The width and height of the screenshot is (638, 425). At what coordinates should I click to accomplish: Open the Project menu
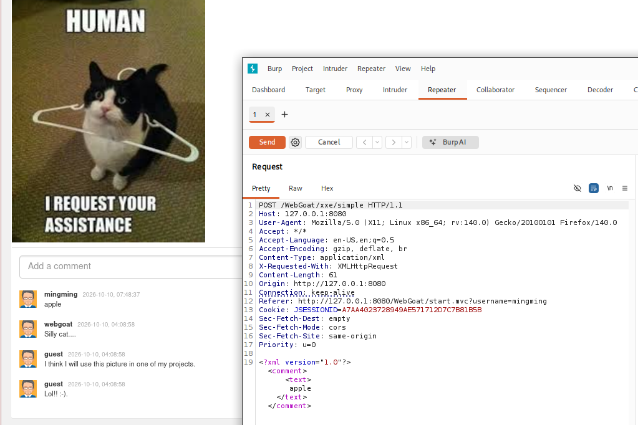pos(302,69)
